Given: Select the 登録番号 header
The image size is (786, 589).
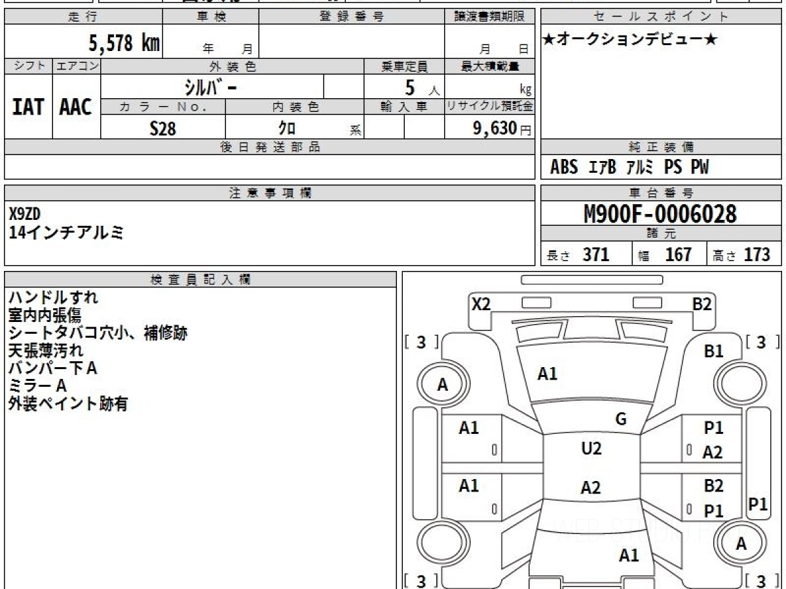Looking at the screenshot, I should [352, 18].
